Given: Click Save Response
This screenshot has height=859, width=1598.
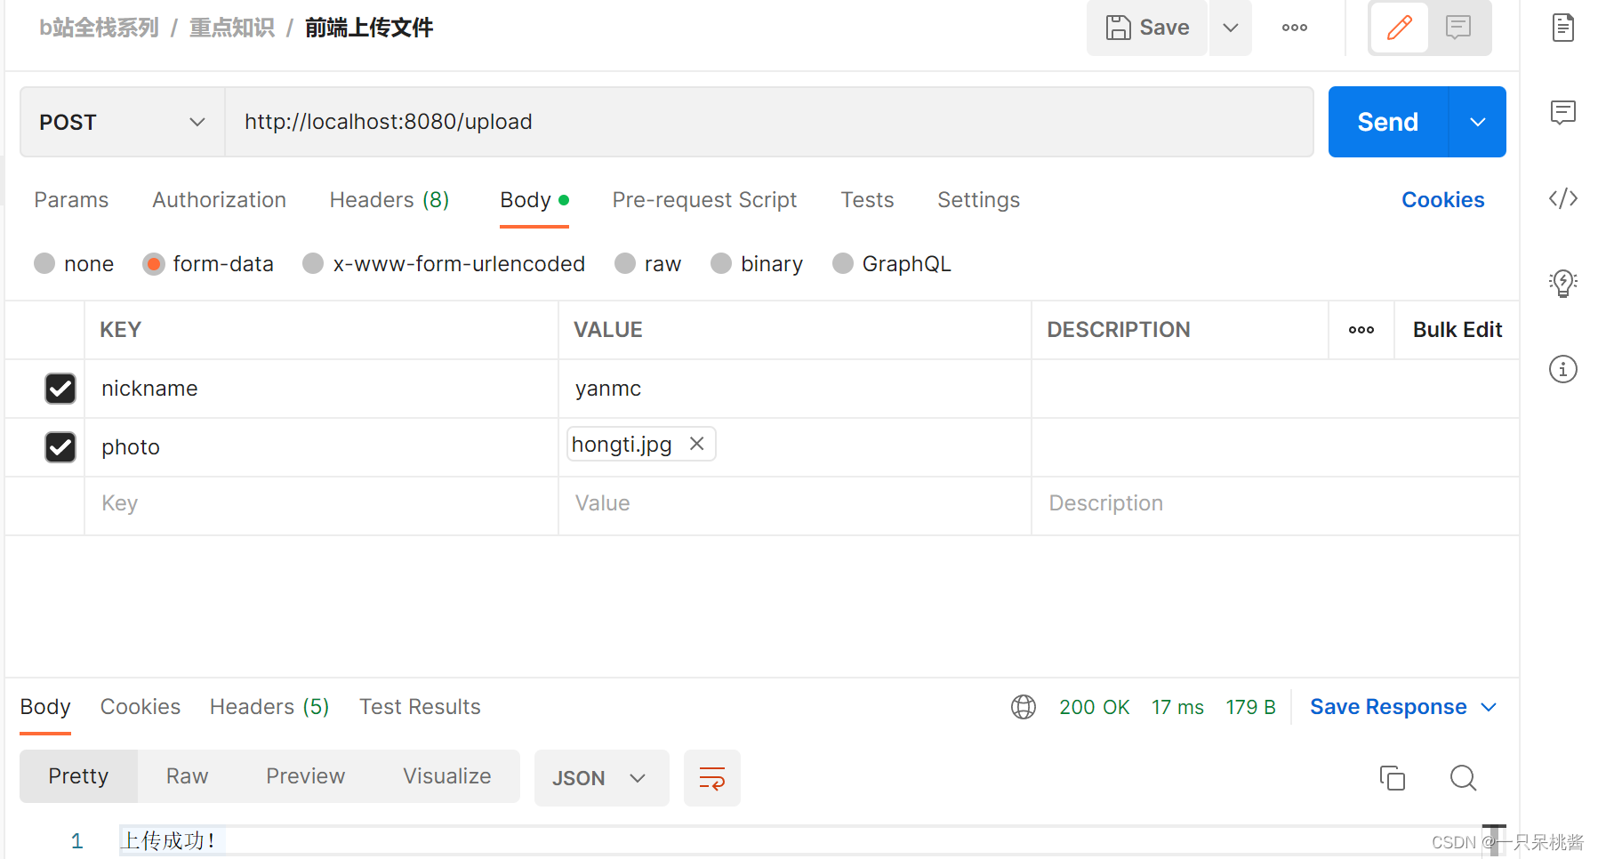Looking at the screenshot, I should (x=1388, y=707).
